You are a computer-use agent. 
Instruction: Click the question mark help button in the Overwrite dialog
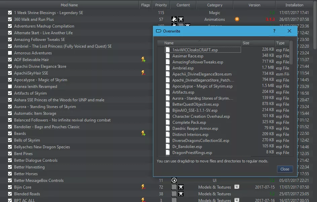tap(274, 31)
